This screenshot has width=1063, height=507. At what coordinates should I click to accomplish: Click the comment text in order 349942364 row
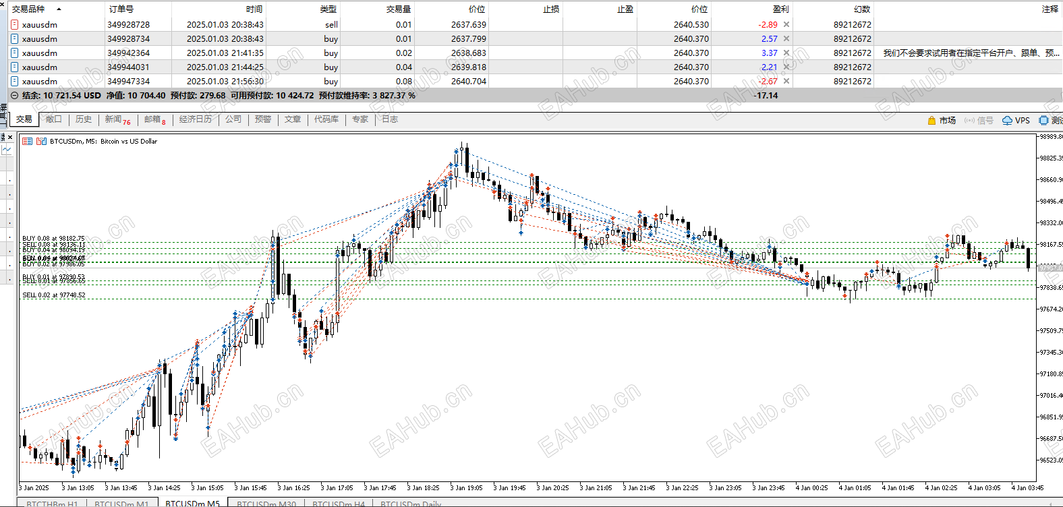click(x=971, y=53)
